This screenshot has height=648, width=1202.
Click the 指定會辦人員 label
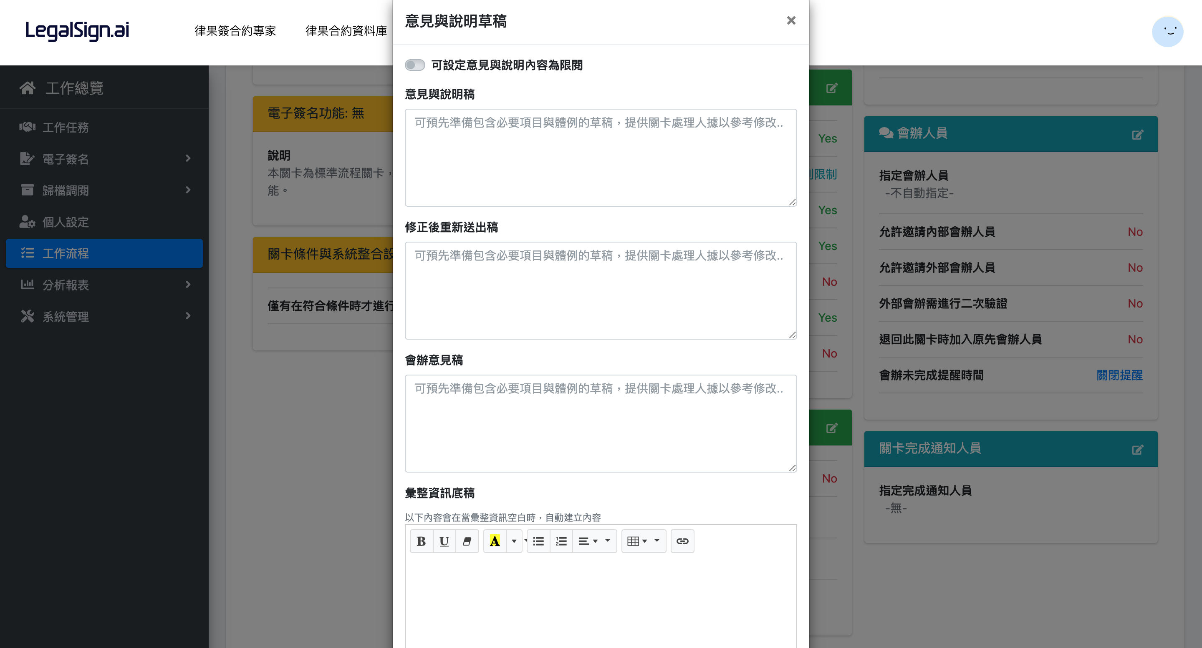coord(914,175)
